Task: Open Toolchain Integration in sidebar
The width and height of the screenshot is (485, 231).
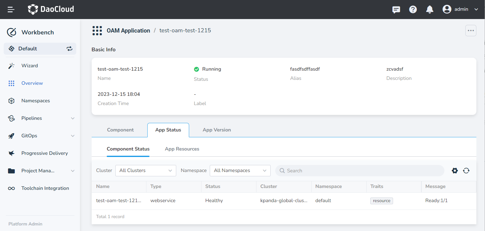Action: [x=45, y=188]
